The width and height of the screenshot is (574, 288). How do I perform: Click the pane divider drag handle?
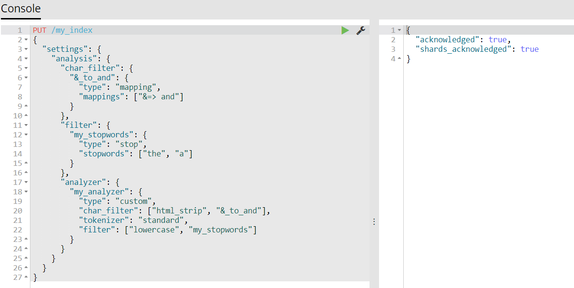tap(374, 221)
